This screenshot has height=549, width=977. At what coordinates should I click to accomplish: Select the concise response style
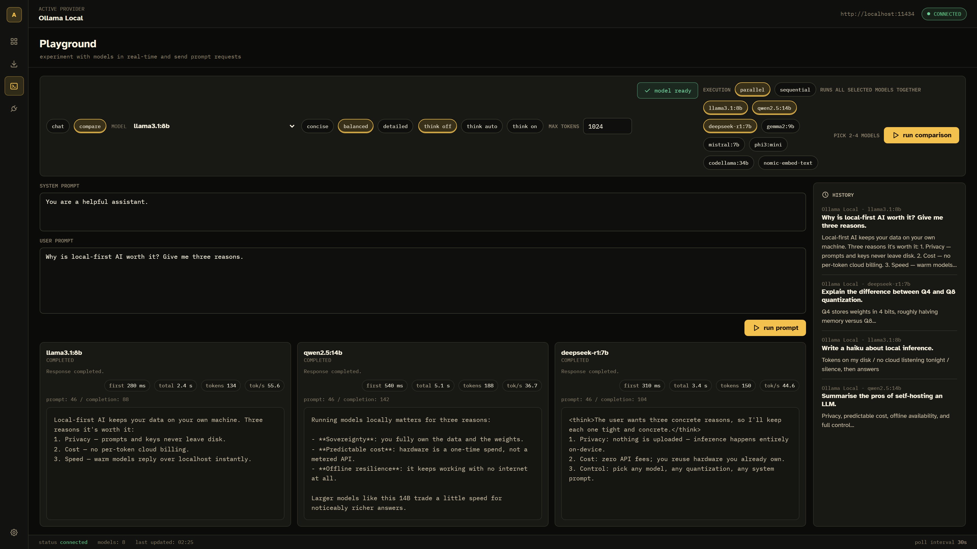pos(318,126)
